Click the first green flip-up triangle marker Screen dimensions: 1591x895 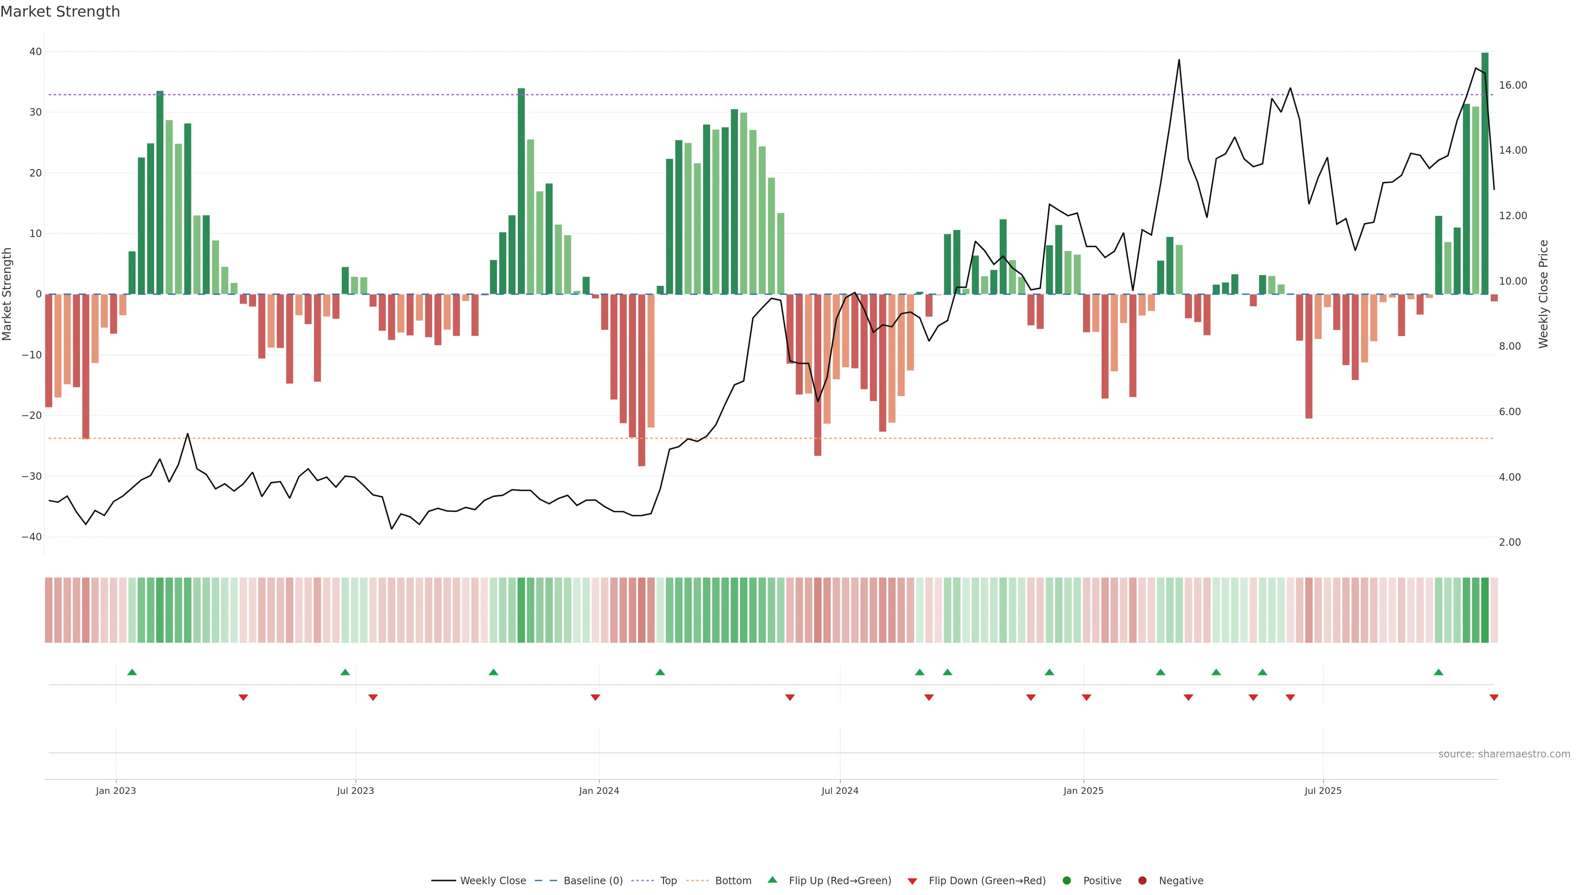[x=132, y=672]
